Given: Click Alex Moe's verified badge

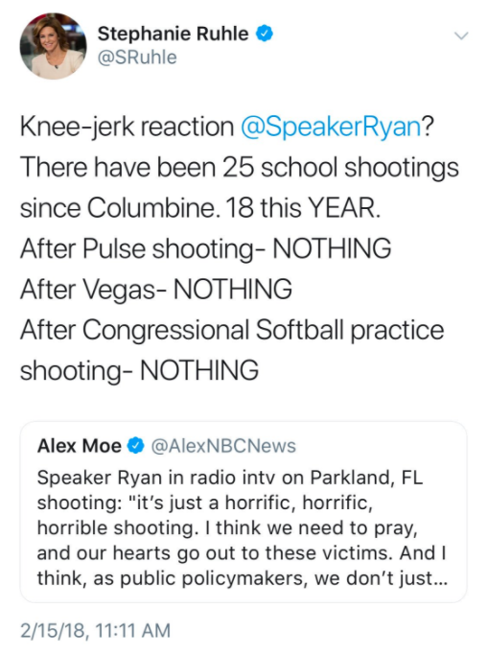Looking at the screenshot, I should click(x=135, y=446).
